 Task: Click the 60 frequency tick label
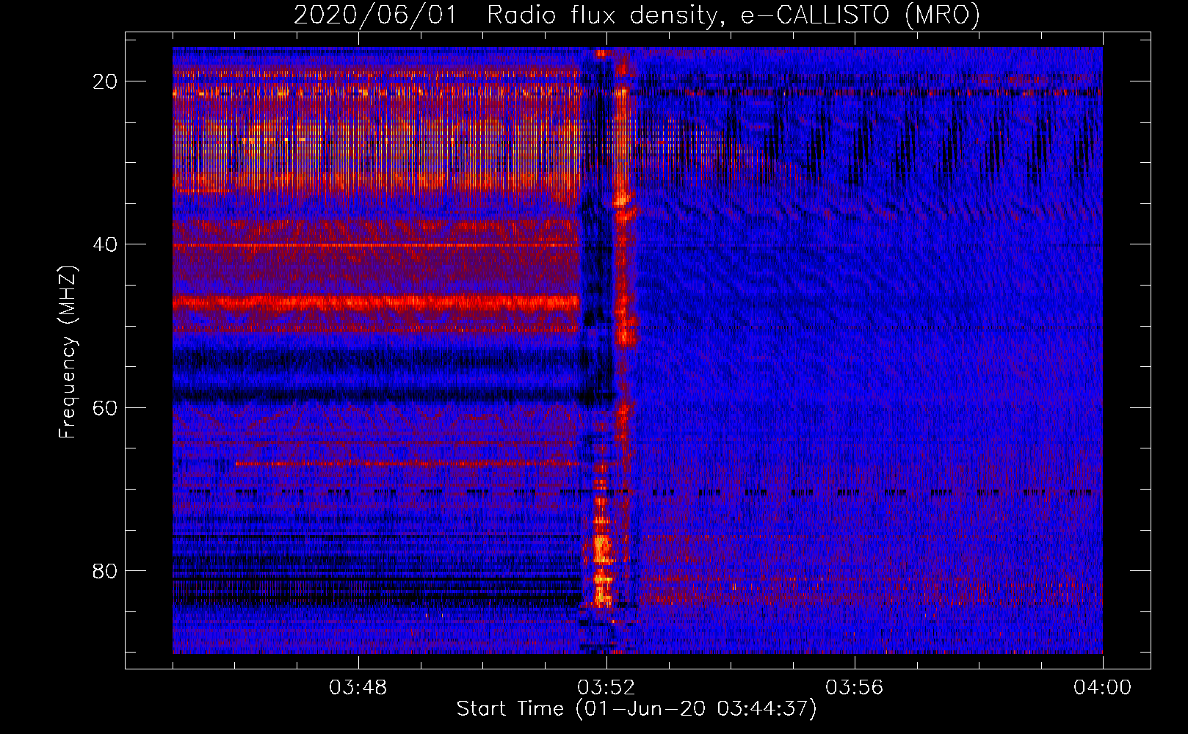point(105,407)
